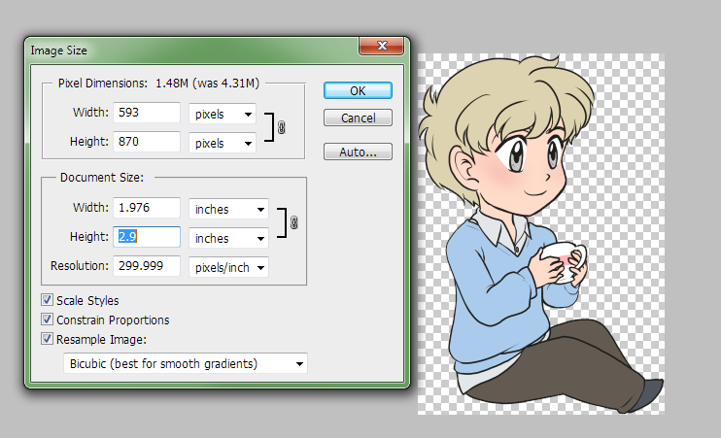
Task: Click the document Height field showing 2.9
Action: tap(147, 237)
